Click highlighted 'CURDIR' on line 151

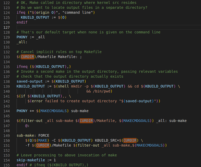coord(43,145)
